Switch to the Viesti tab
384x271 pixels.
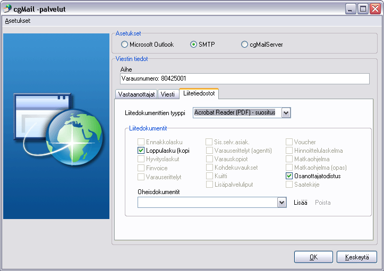click(168, 94)
